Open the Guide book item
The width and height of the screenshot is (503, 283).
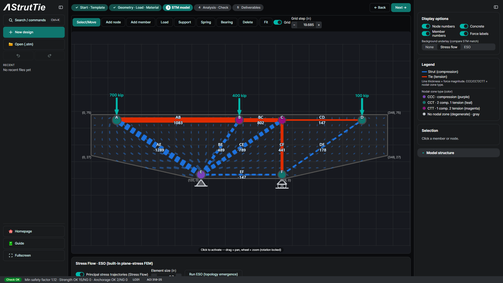[x=34, y=243]
